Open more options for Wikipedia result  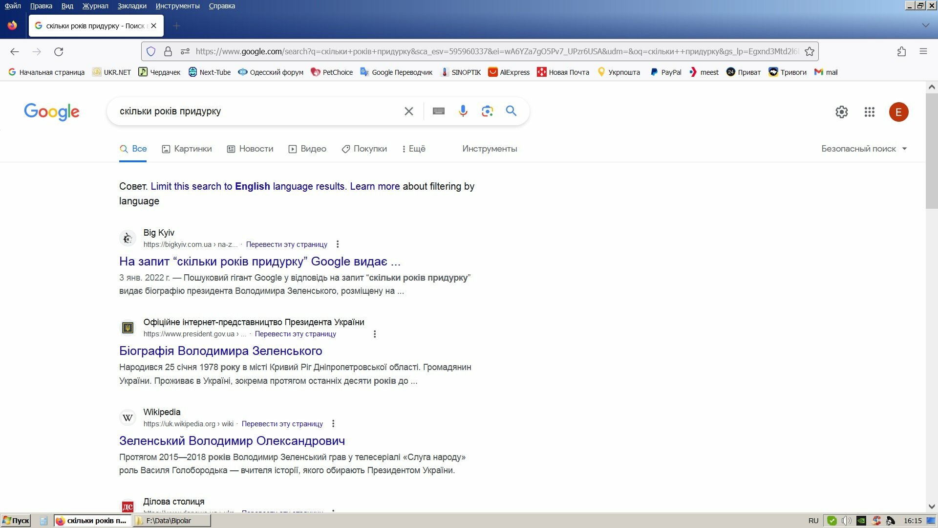click(x=333, y=423)
